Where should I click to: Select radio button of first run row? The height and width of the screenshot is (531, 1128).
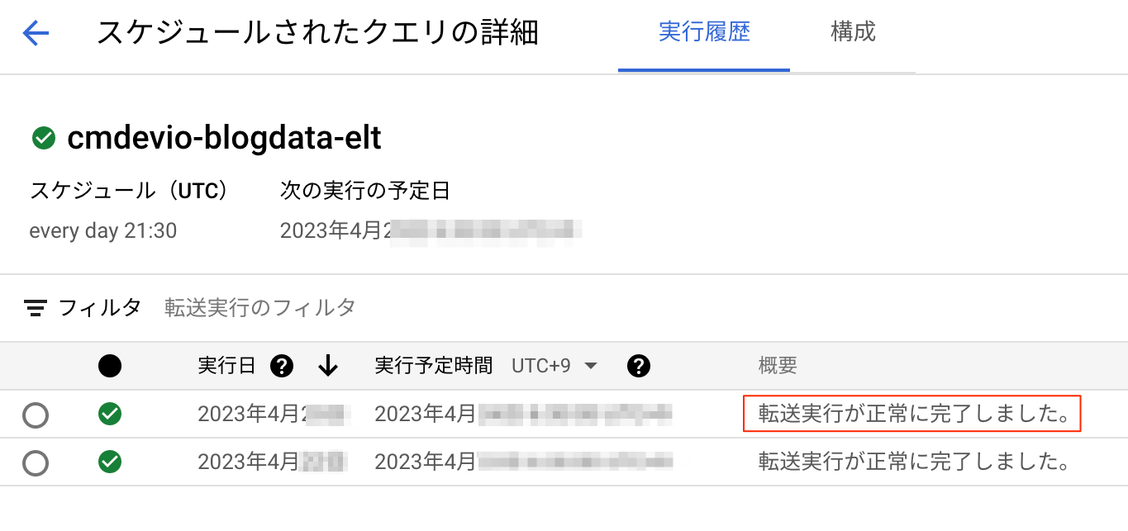click(36, 415)
